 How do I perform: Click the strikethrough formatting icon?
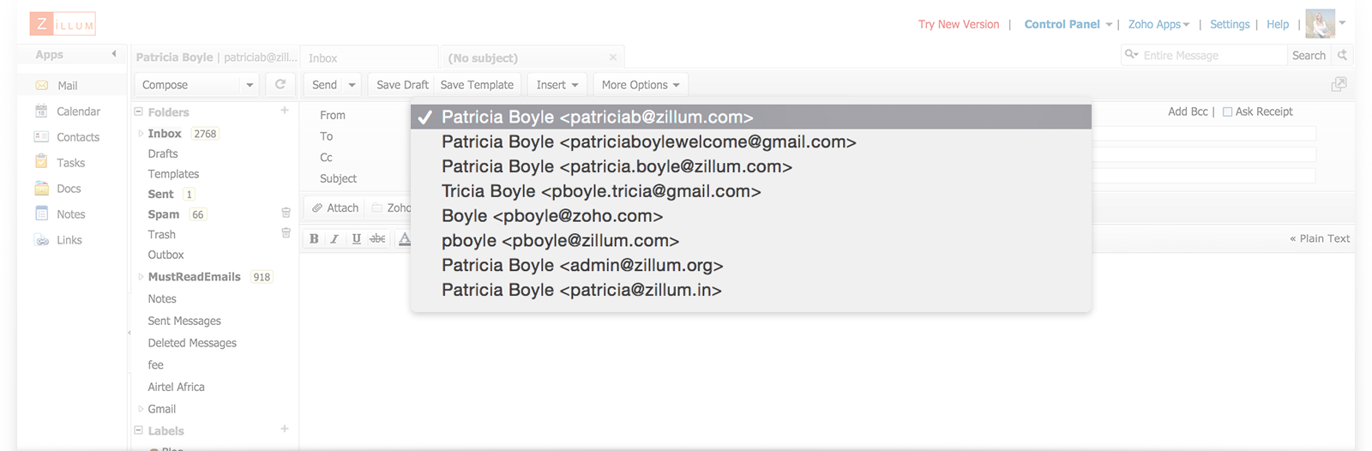coord(377,238)
